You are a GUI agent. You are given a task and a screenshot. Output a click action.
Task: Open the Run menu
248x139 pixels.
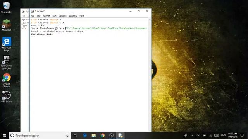coord(54,16)
